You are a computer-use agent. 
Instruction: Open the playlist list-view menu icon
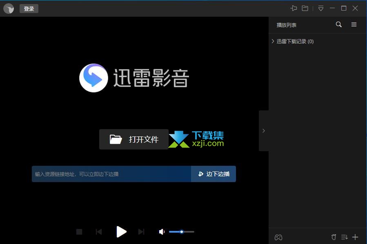point(354,24)
